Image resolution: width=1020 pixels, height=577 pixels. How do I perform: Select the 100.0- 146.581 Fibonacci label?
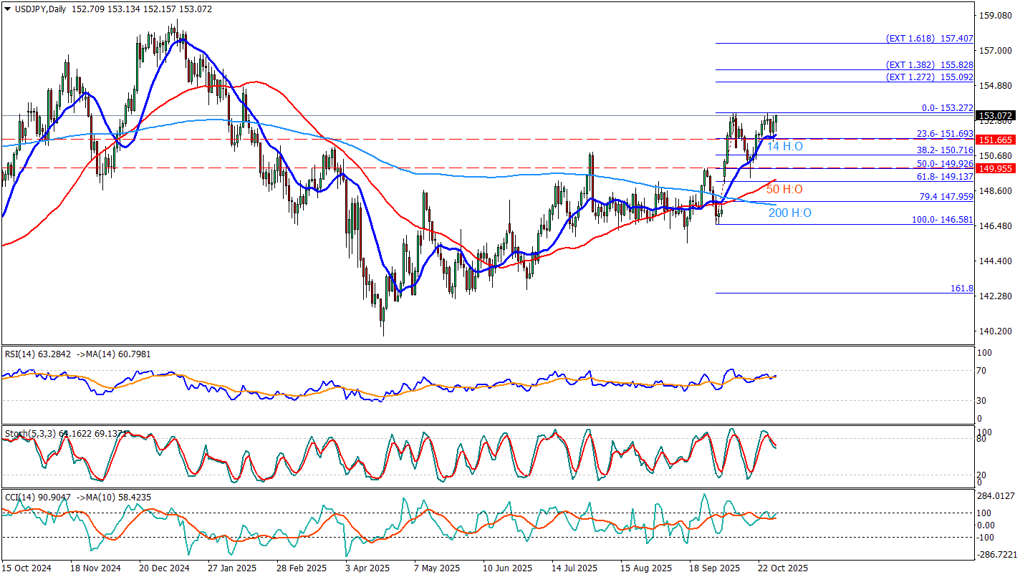click(942, 220)
